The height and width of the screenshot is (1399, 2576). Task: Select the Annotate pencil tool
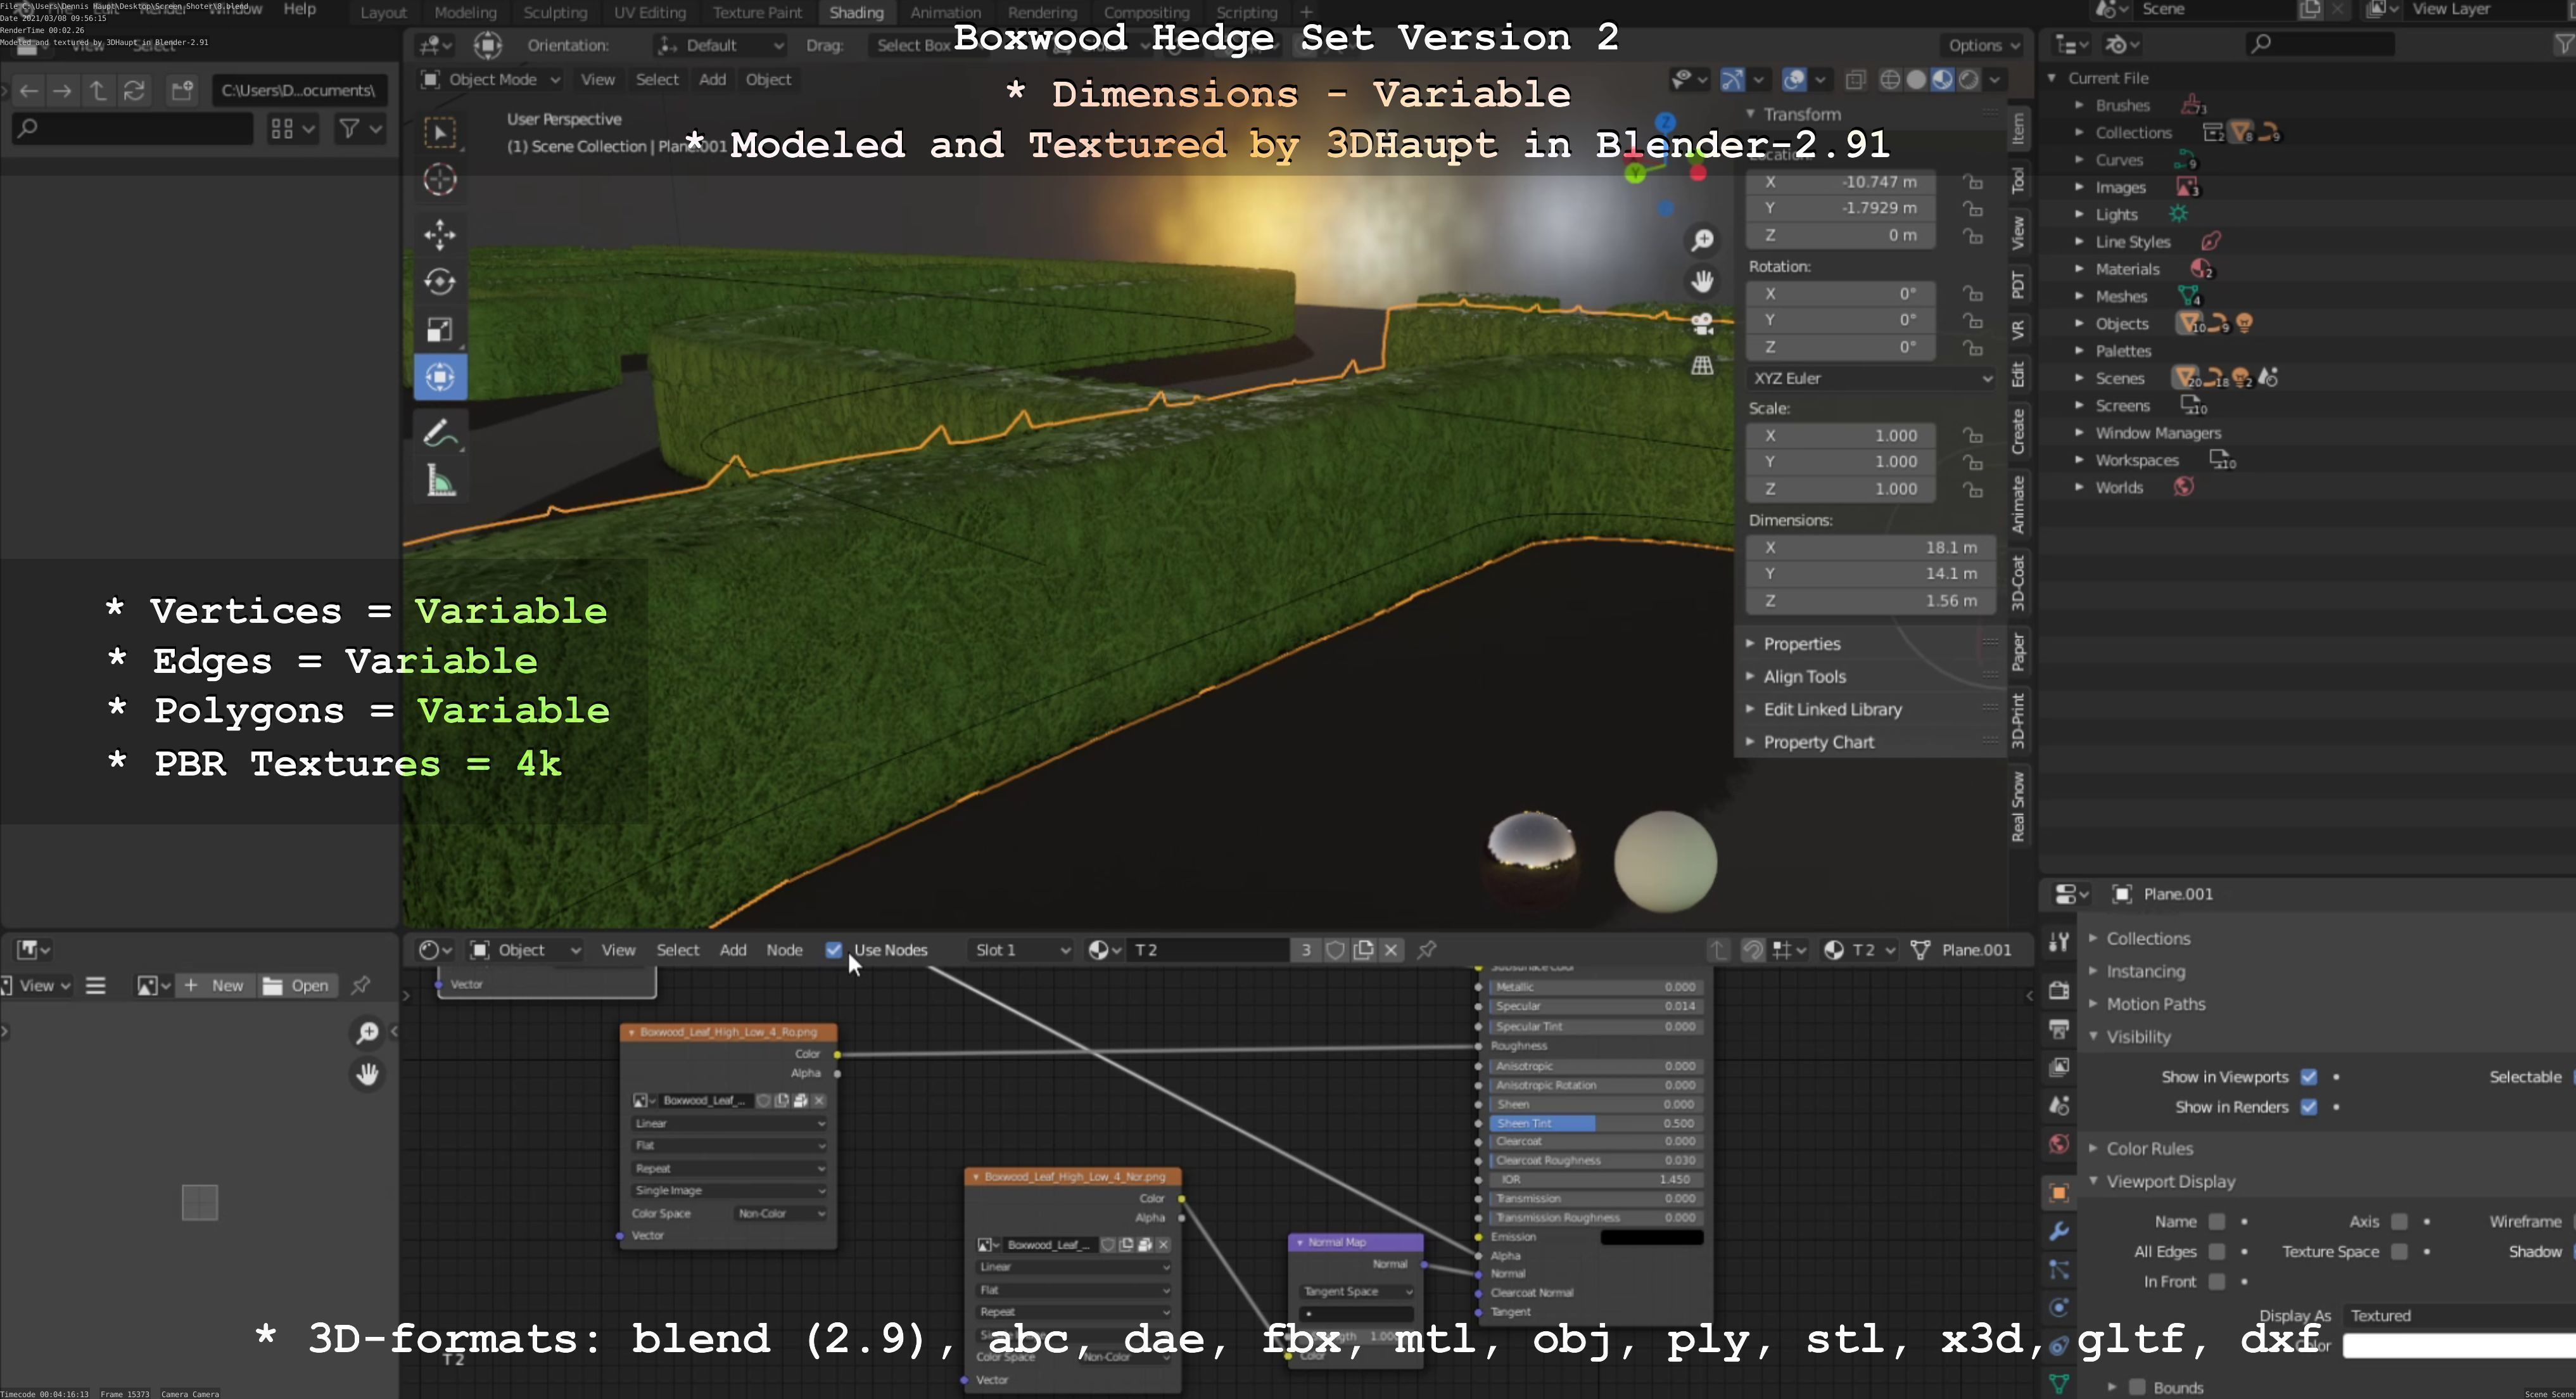click(x=440, y=434)
